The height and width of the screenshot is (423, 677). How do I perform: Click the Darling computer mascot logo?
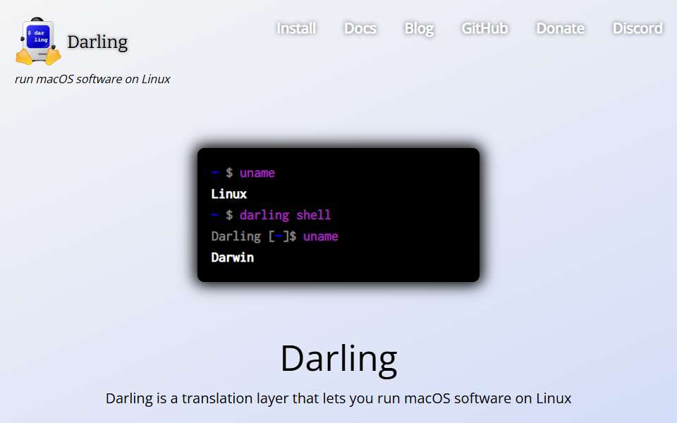[x=38, y=42]
